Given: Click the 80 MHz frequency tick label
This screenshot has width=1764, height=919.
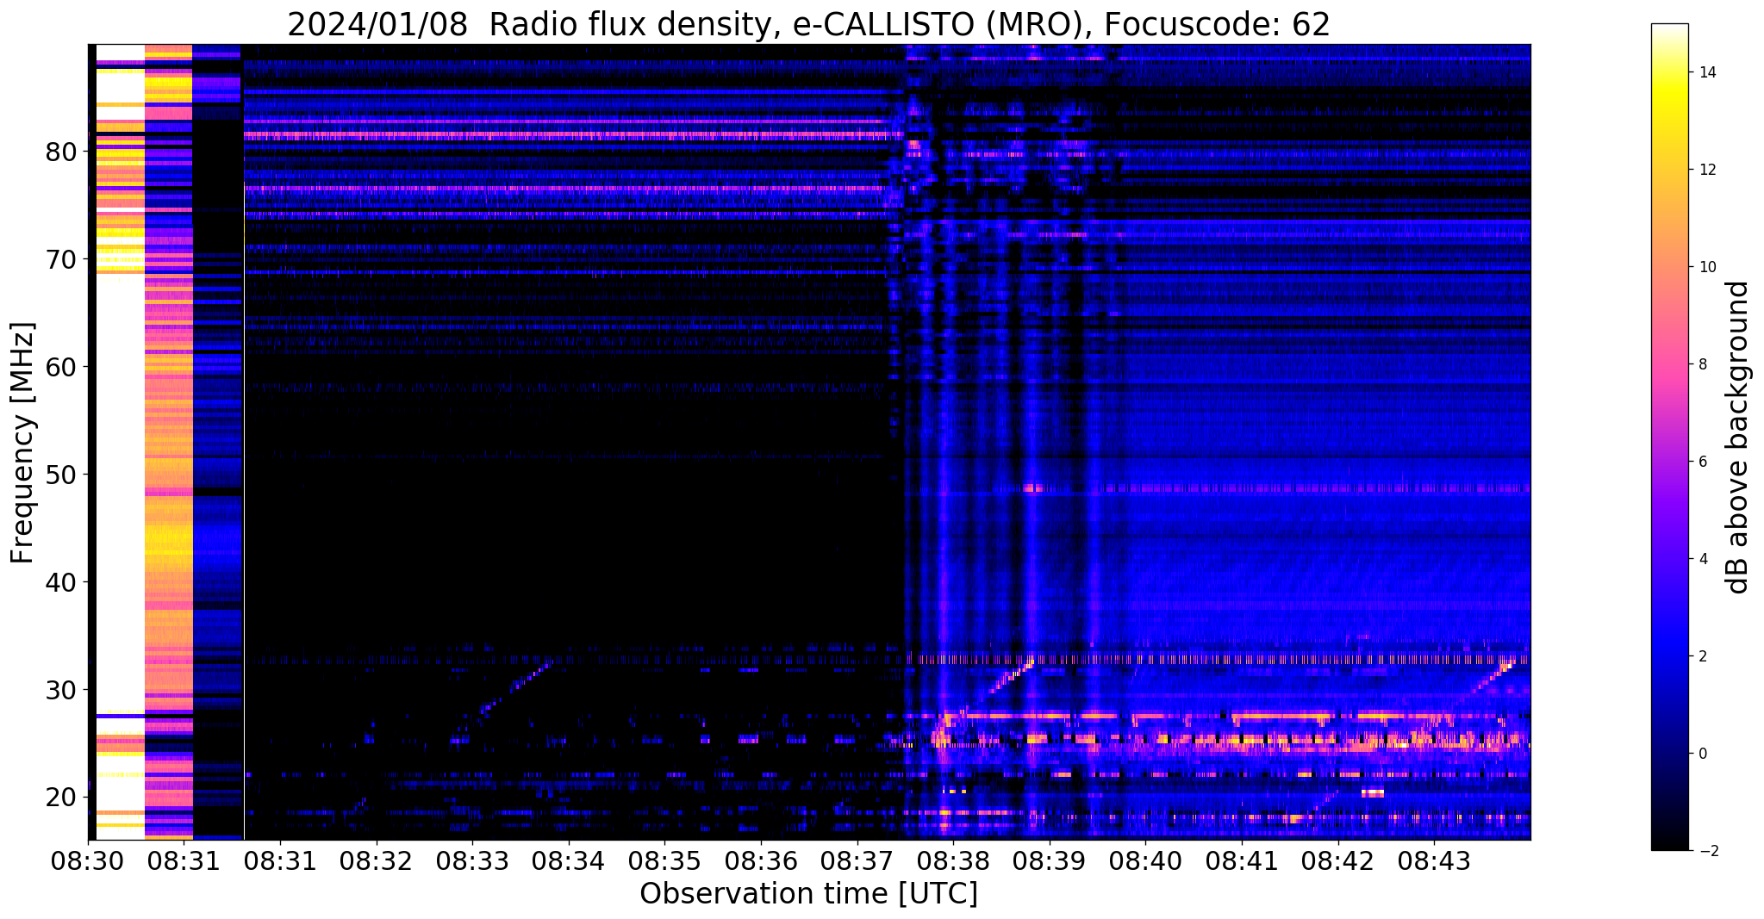Looking at the screenshot, I should [x=61, y=152].
